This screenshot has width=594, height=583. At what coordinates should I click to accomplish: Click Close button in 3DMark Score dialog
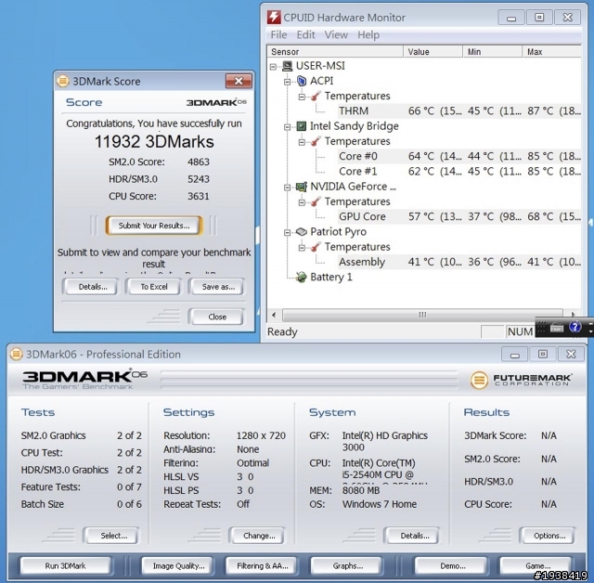tap(217, 317)
